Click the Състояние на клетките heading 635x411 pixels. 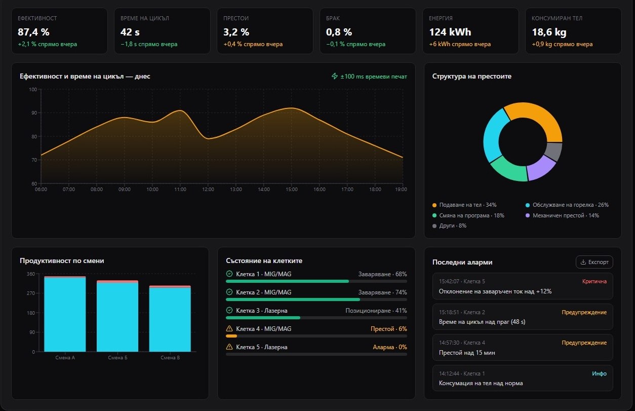[x=264, y=260]
